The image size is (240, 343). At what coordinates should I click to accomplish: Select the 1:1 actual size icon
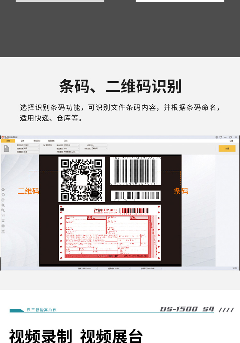(3, 215)
